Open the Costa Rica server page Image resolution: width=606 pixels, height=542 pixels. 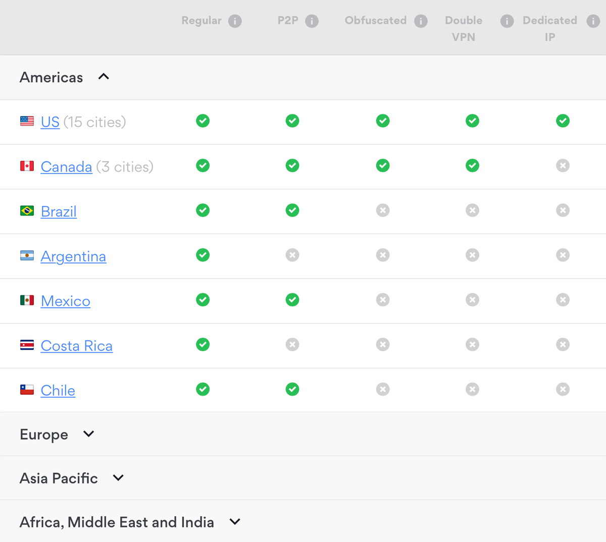[76, 346]
